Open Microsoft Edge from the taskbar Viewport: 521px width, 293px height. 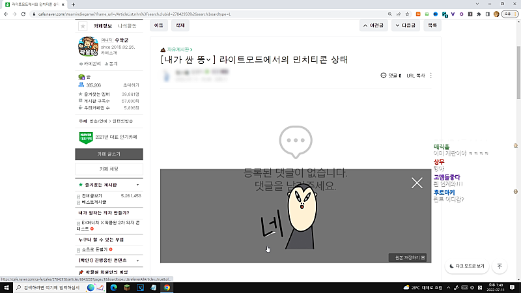click(x=113, y=288)
